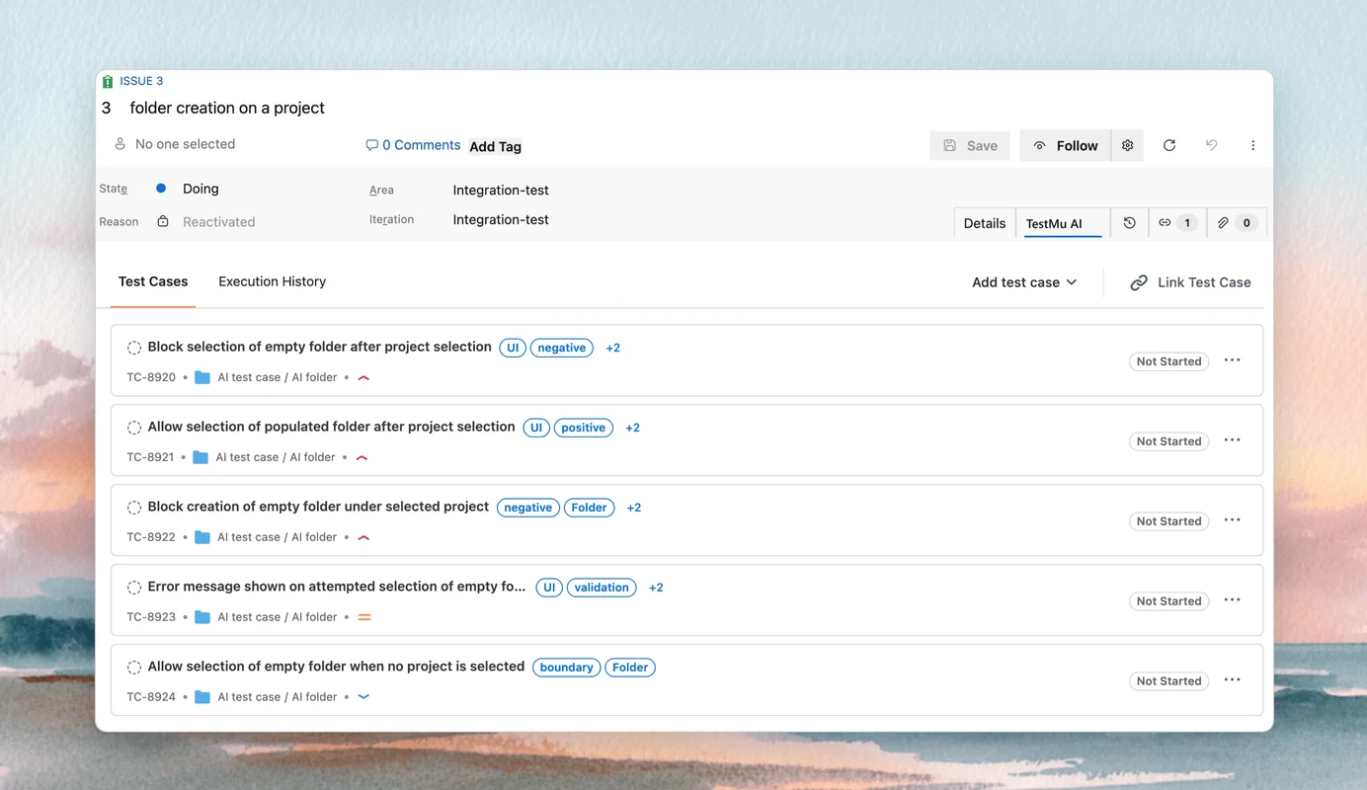Click the Add Tag button
This screenshot has height=790, width=1367.
[495, 146]
